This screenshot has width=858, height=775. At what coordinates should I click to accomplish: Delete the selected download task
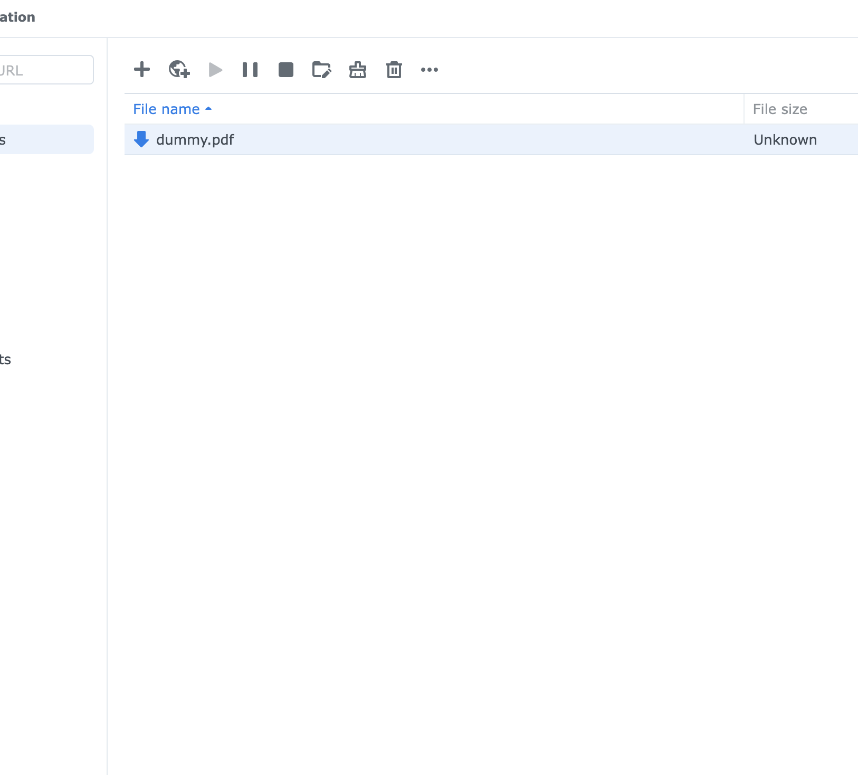[394, 69]
